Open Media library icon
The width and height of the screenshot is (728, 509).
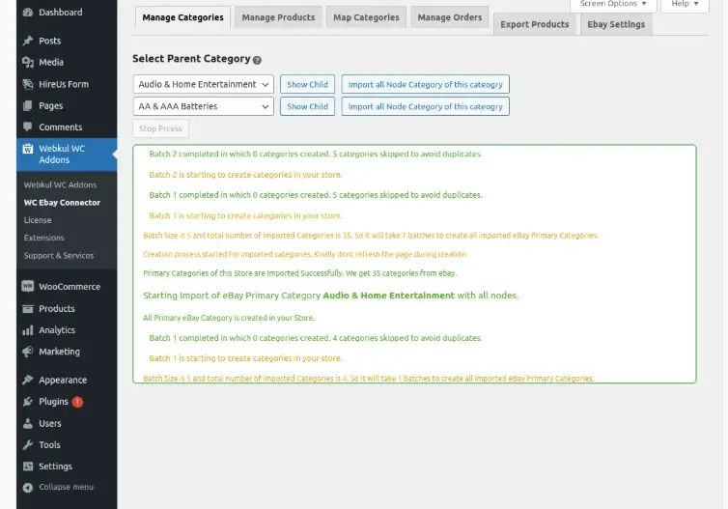coord(28,62)
